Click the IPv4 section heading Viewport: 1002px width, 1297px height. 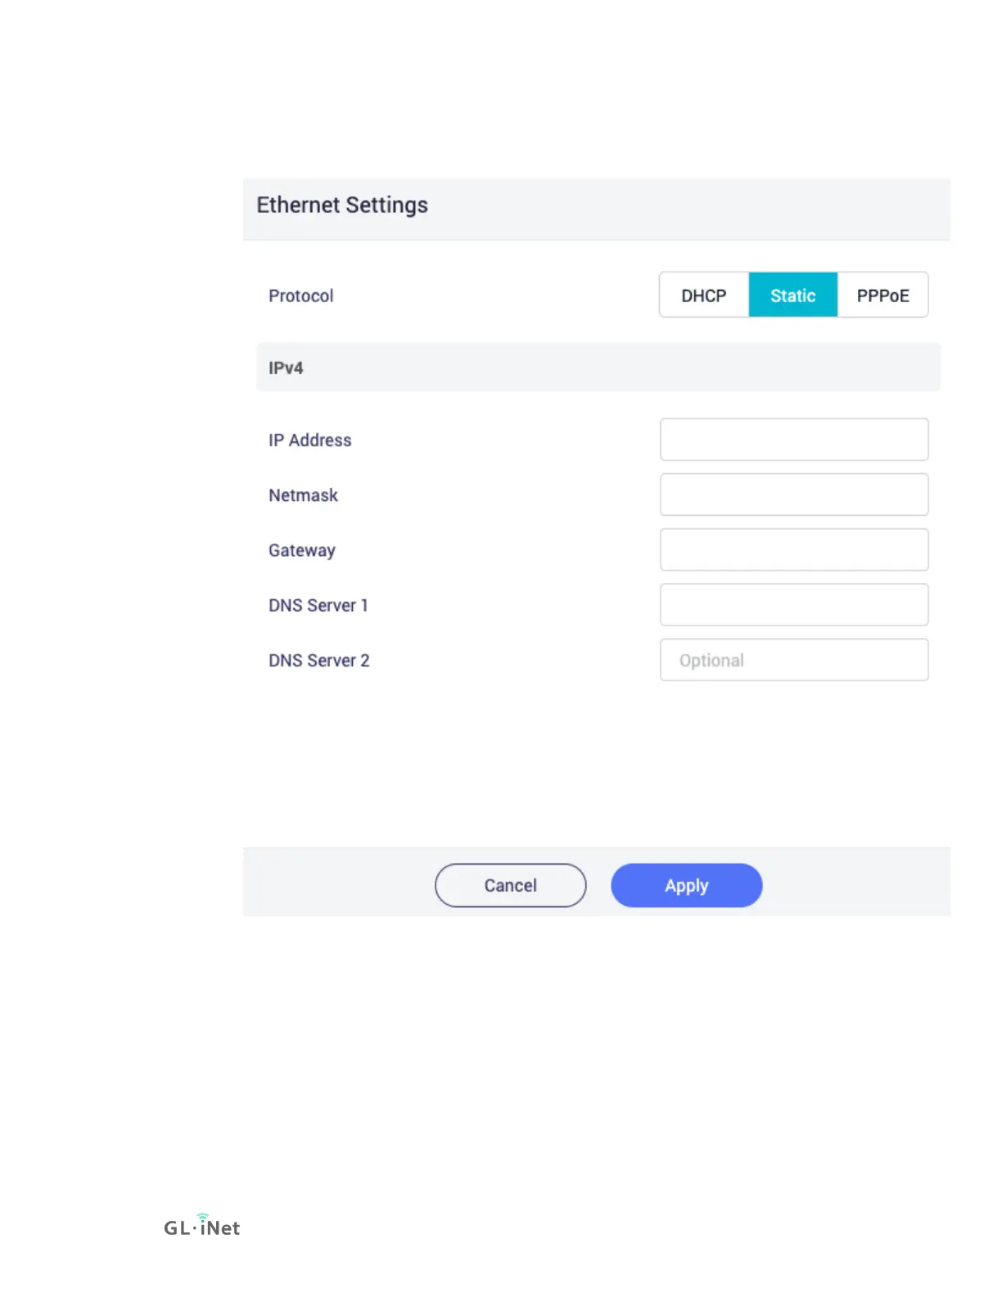coord(286,368)
